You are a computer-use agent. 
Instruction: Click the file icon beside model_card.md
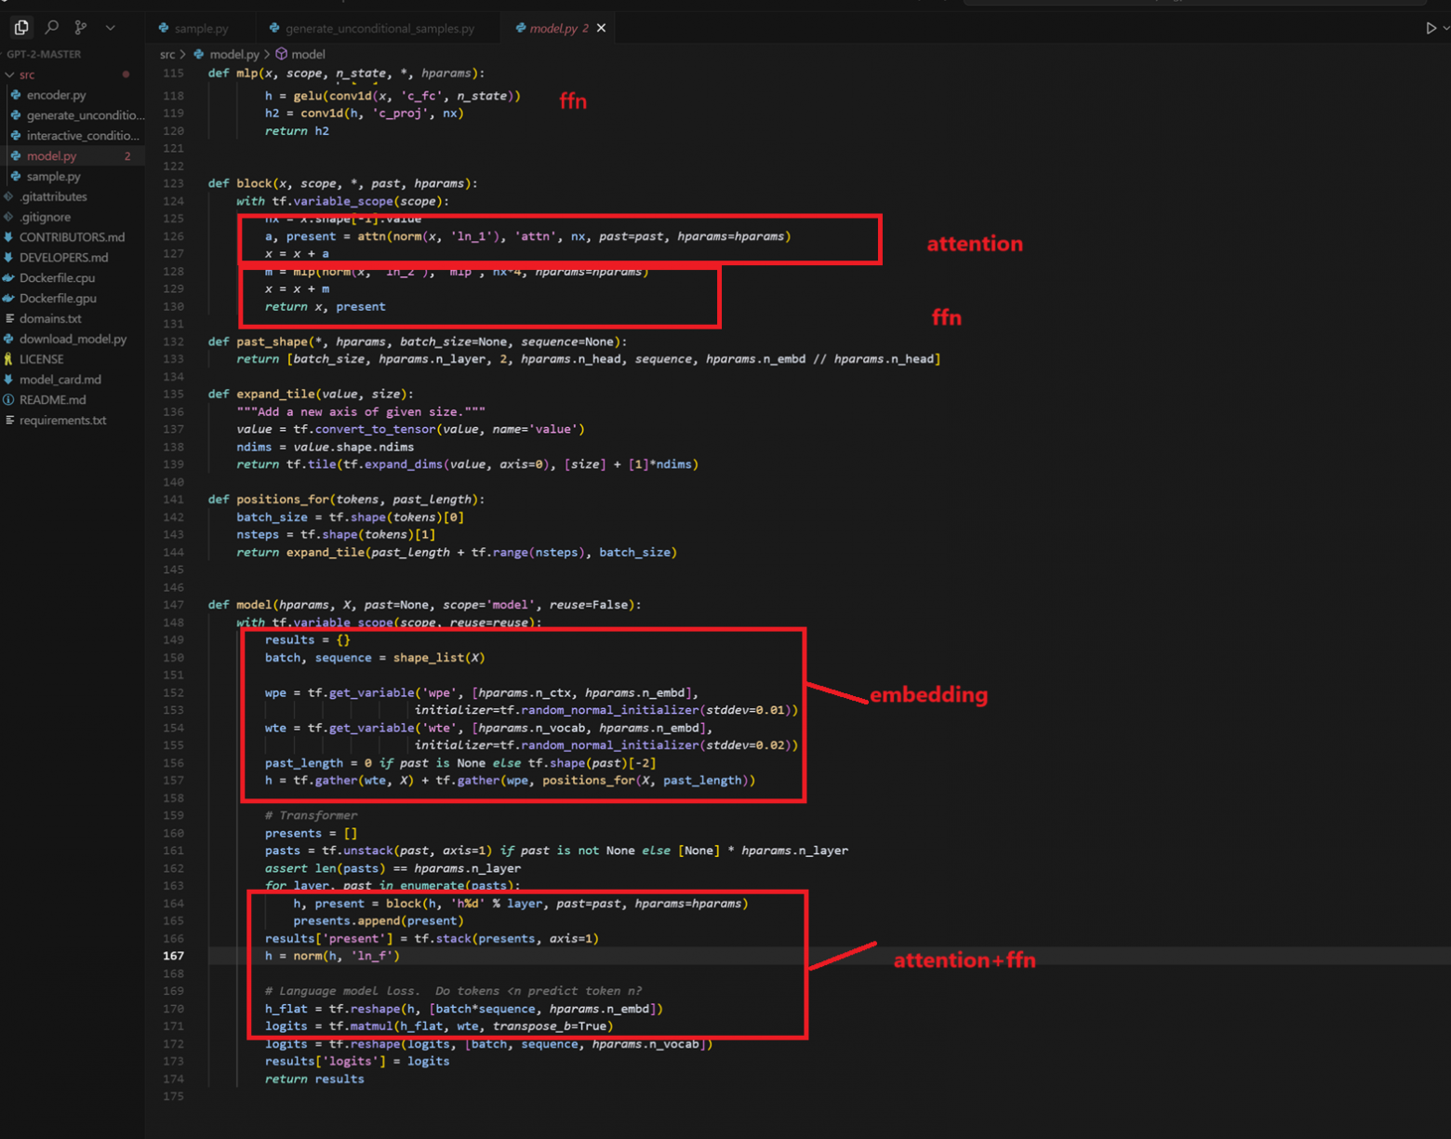(x=9, y=380)
